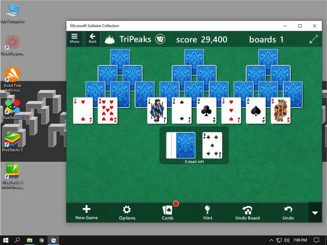Click the TriPeaks title text

pos(135,39)
